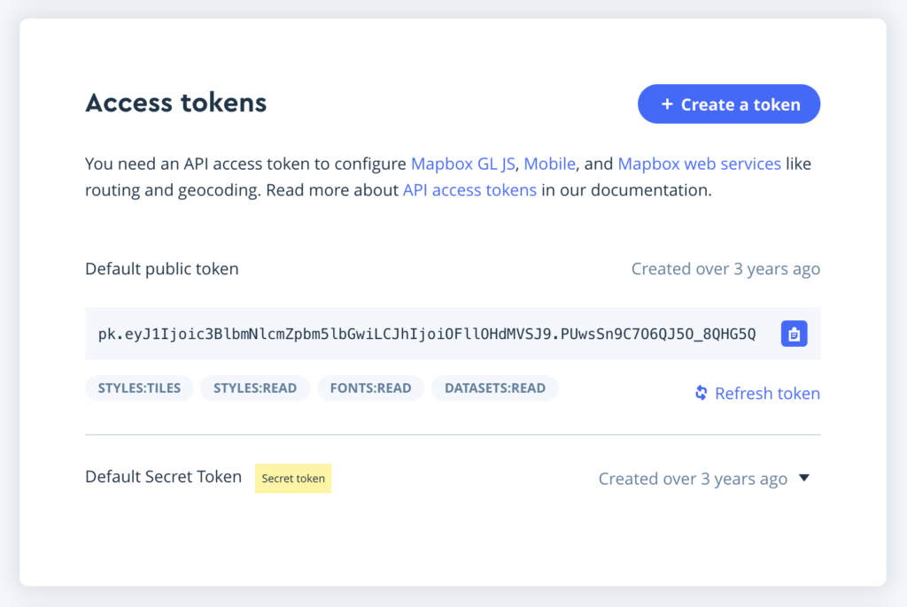Open the API access tokens documentation link
The width and height of the screenshot is (907, 607).
click(x=469, y=190)
